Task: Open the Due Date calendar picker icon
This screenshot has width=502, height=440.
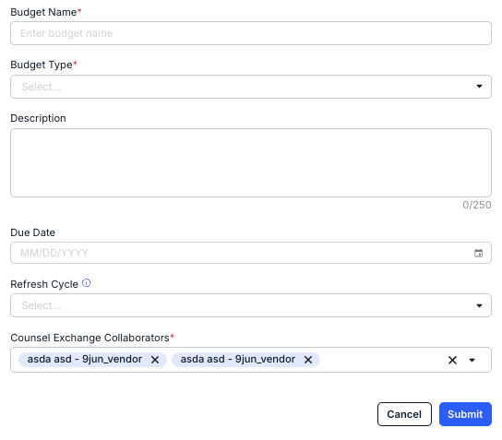Action: click(478, 253)
